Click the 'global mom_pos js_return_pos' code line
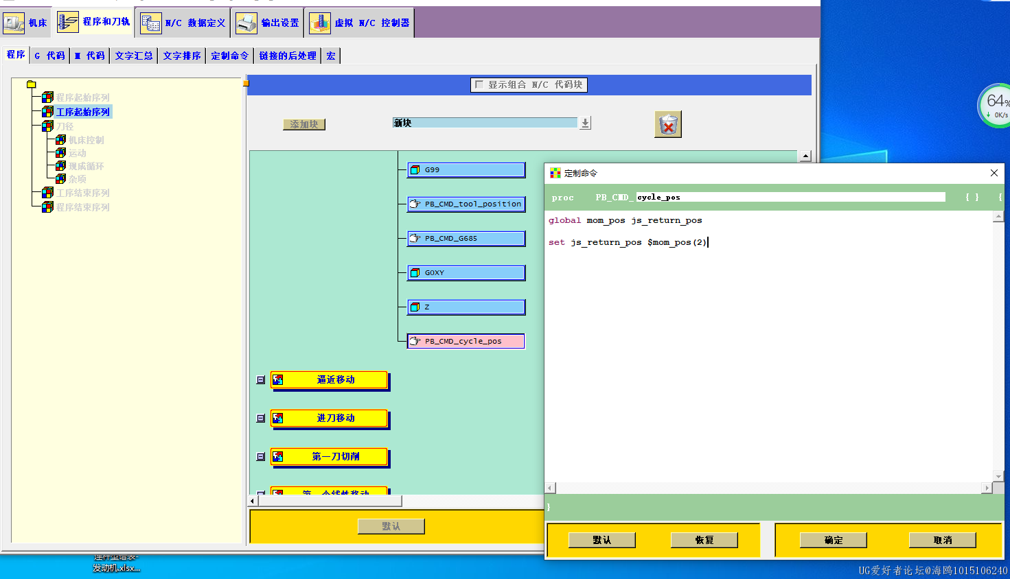 point(625,220)
